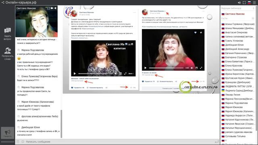This screenshot has height=145, width=258.
Task: Select guest Елена Баляетова
Action: (238, 62)
